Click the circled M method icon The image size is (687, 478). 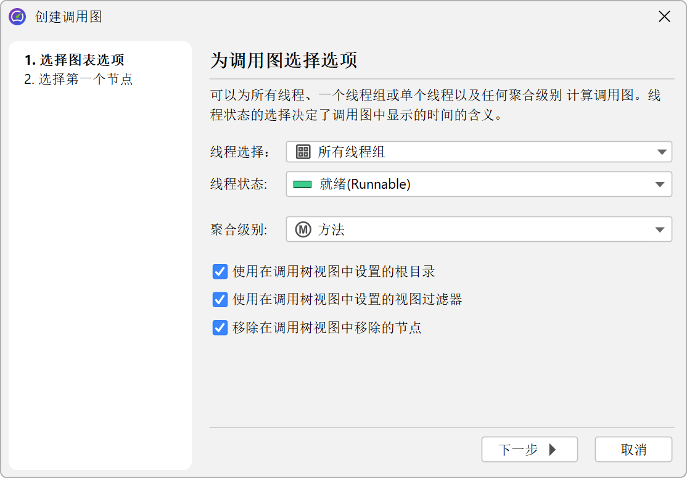click(303, 230)
